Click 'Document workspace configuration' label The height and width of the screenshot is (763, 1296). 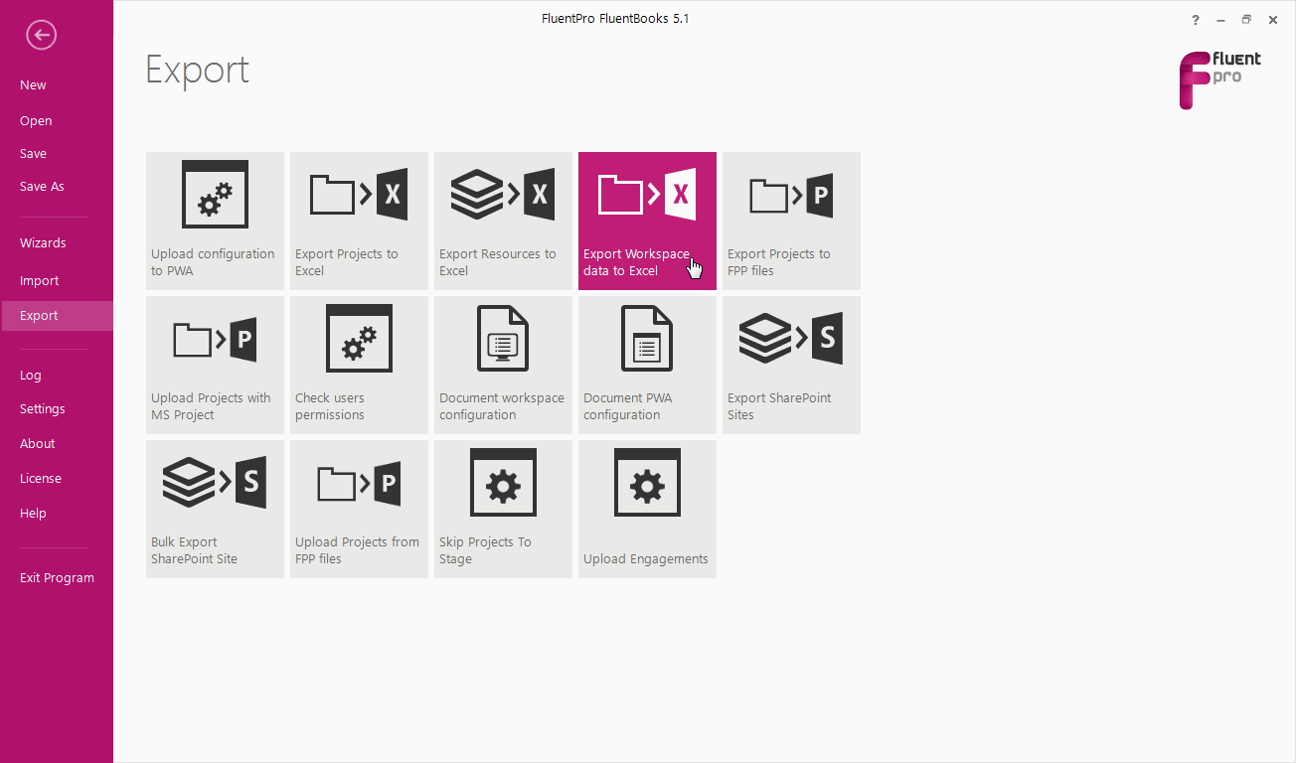click(502, 406)
